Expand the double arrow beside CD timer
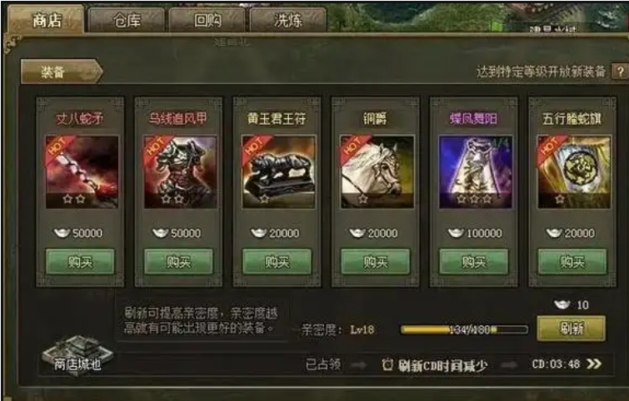Screen dimensions: 629x401 coord(594,364)
